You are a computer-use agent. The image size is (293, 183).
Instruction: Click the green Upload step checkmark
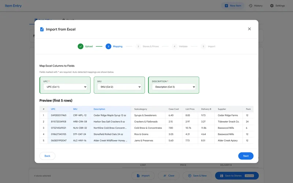click(x=81, y=46)
